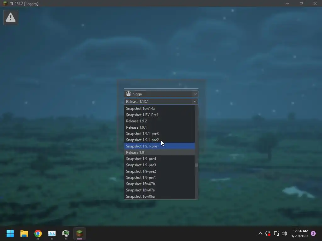This screenshot has width=322, height=241.
Task: Click the warning triangle notice icon
Action: pyautogui.click(x=11, y=18)
